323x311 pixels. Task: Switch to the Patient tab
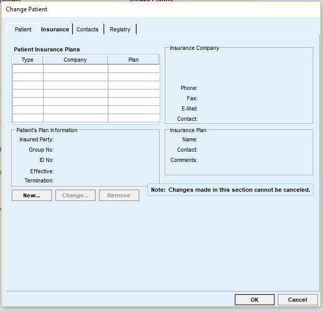[23, 29]
